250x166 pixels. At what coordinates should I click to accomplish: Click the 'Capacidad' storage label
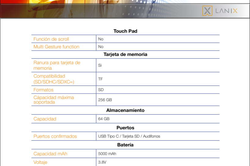45,119
